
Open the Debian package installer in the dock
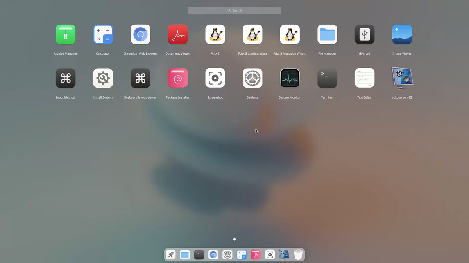pos(256,255)
